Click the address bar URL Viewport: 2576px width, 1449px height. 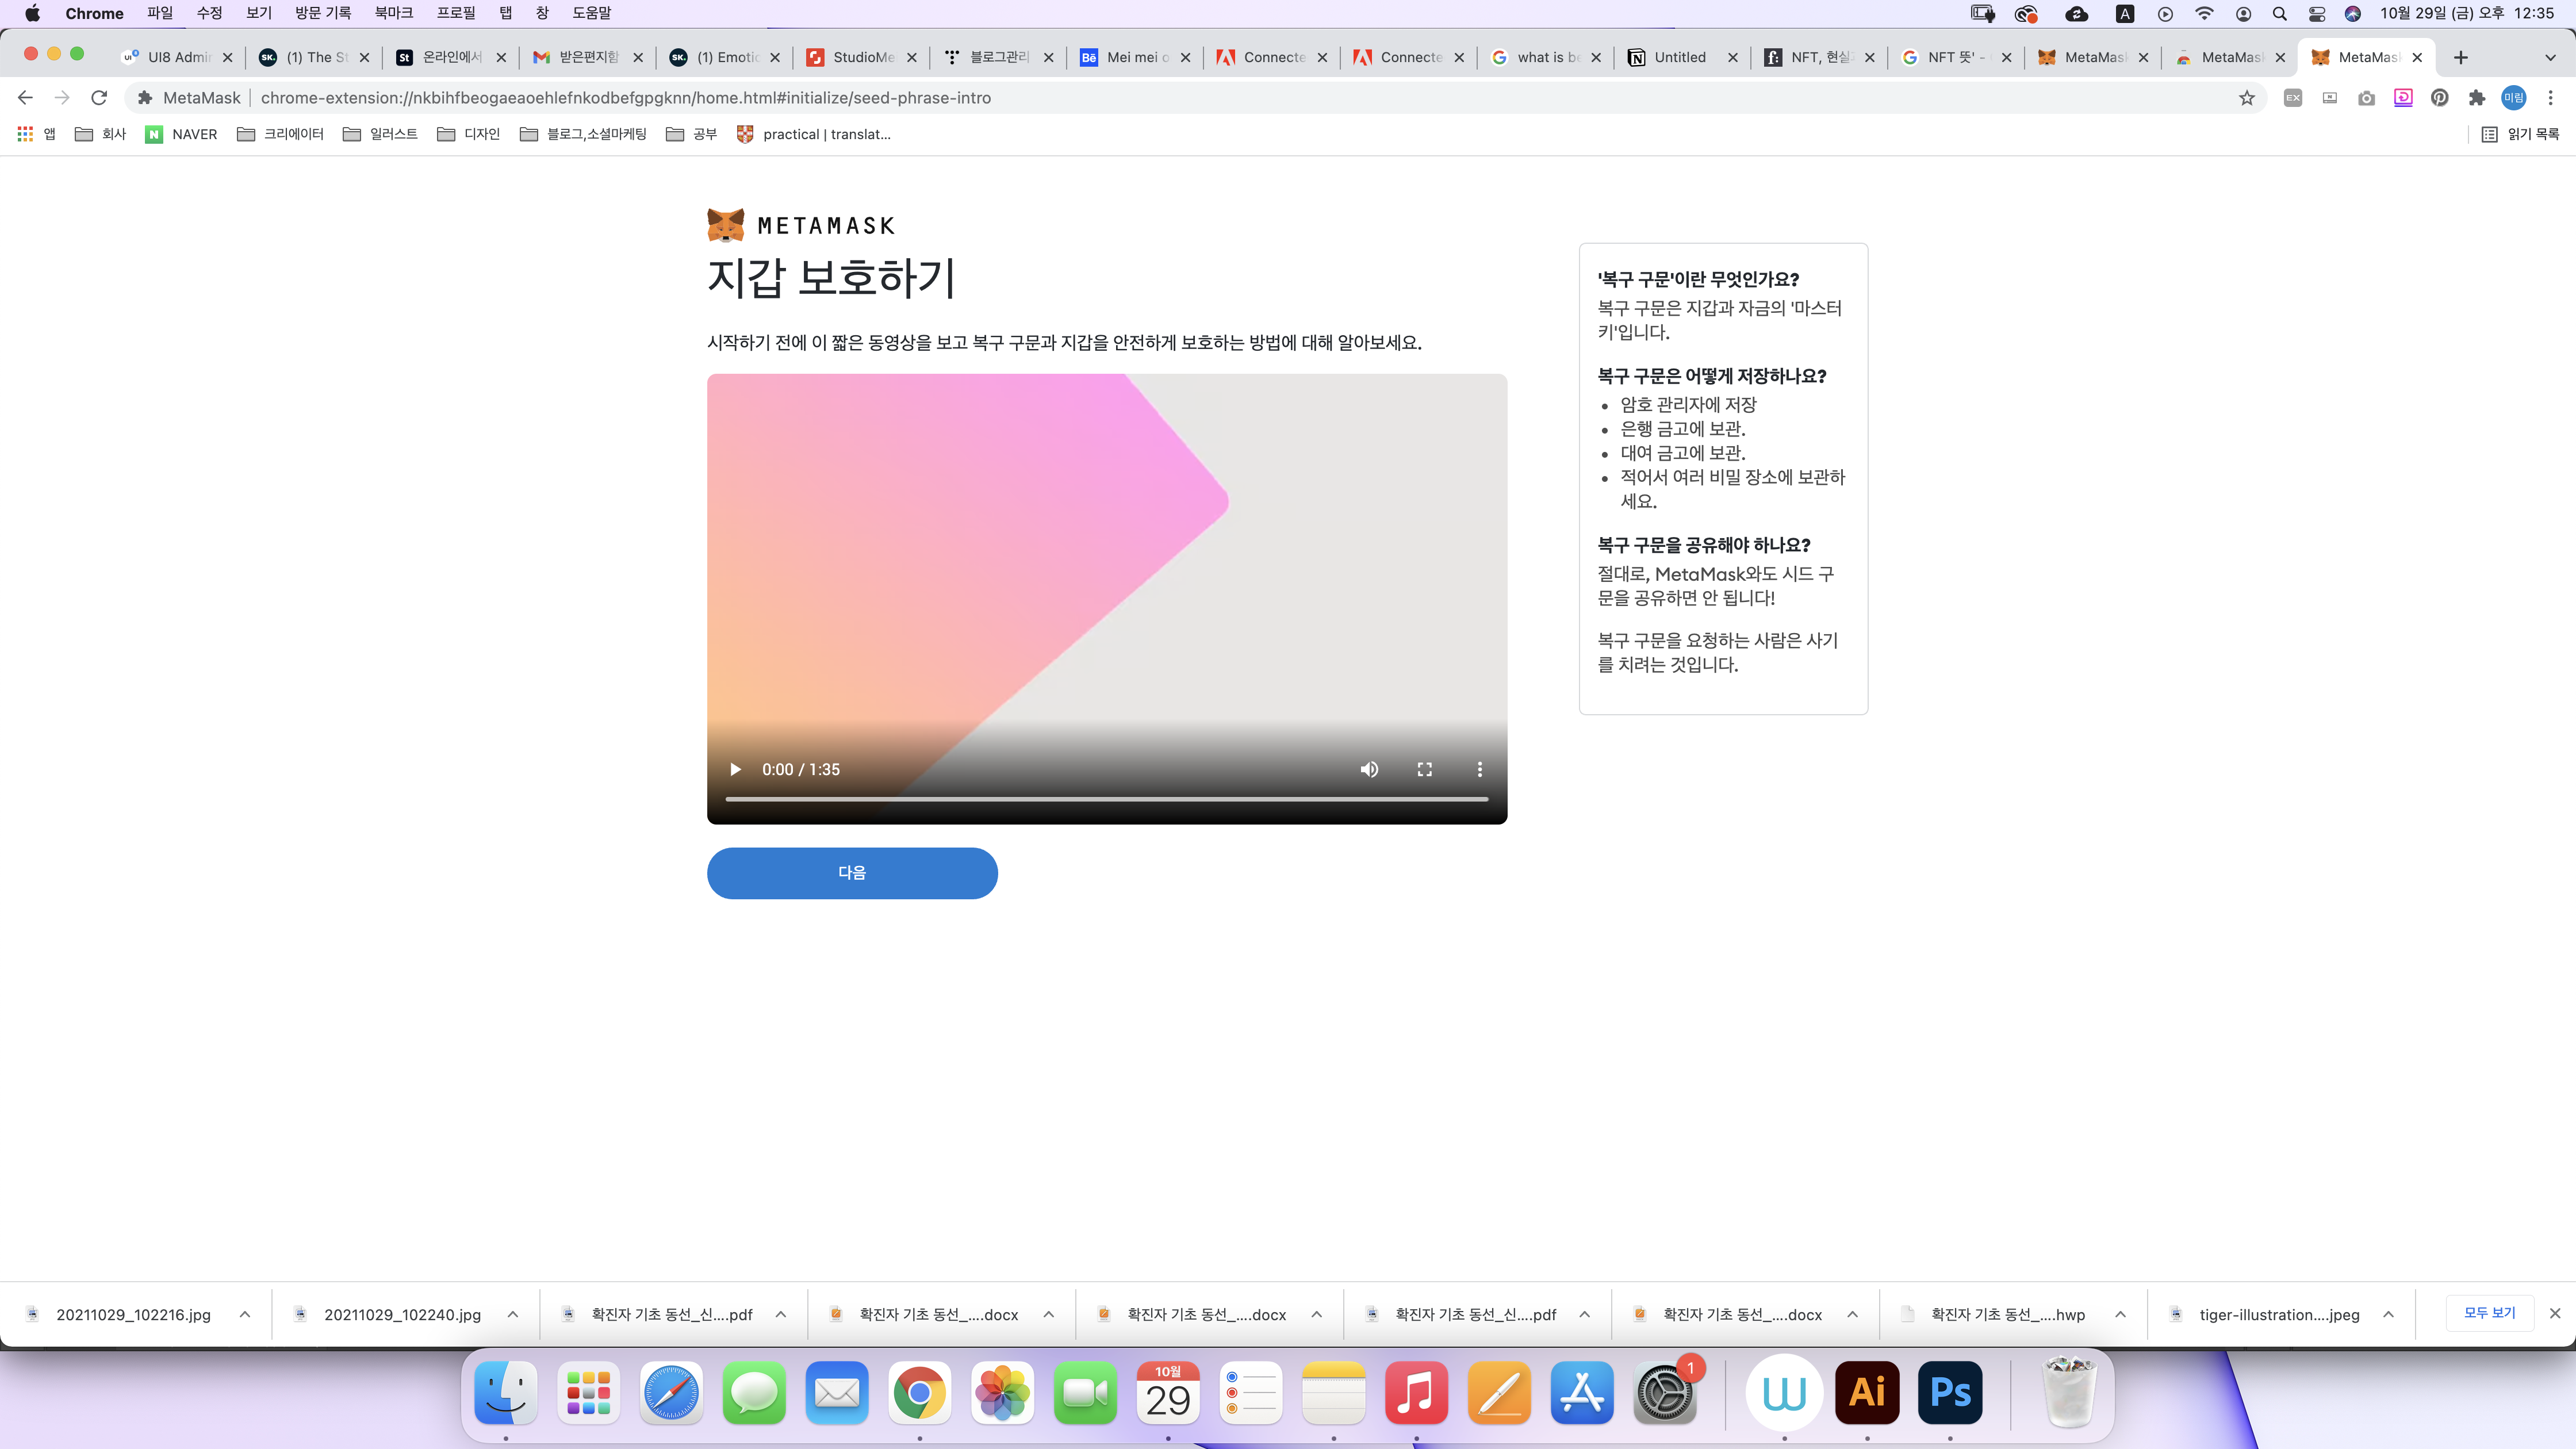626,97
